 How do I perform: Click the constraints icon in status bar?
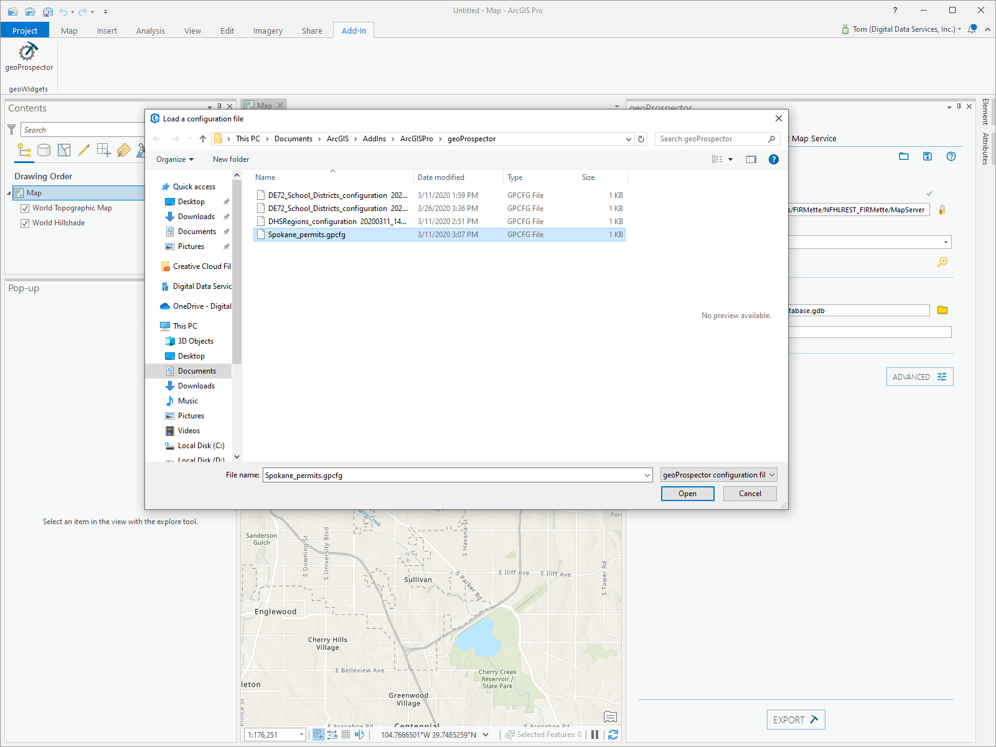[332, 735]
